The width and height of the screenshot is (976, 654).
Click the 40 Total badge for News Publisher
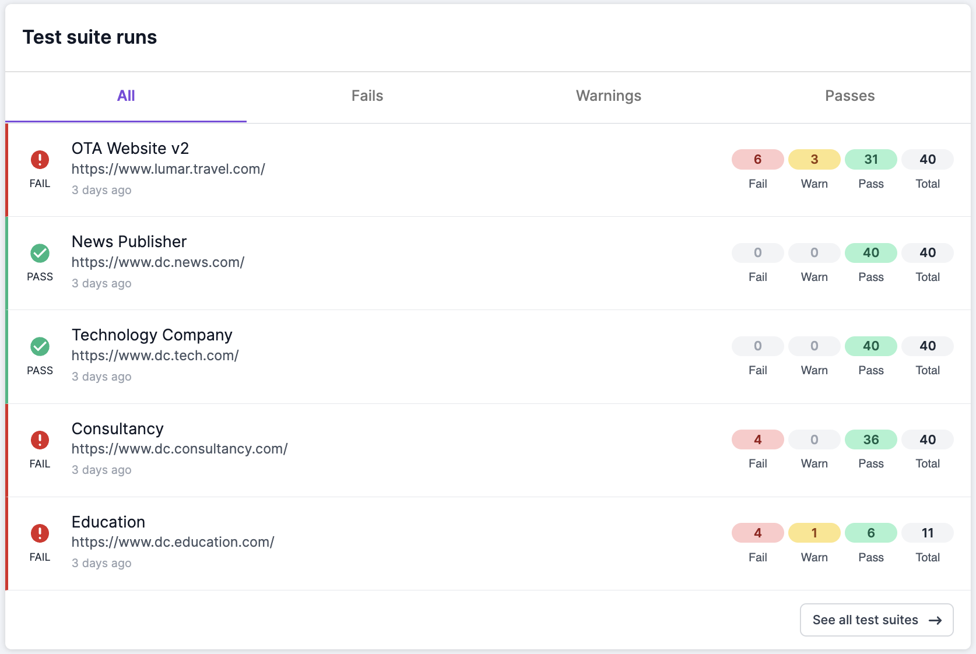coord(928,253)
